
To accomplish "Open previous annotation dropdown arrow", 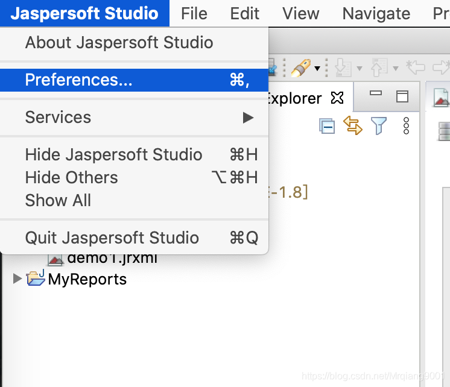I will click(x=396, y=68).
